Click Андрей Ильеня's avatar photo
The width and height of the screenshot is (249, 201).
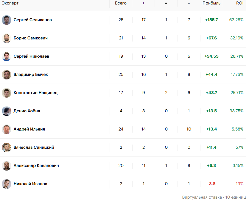coord(6,129)
